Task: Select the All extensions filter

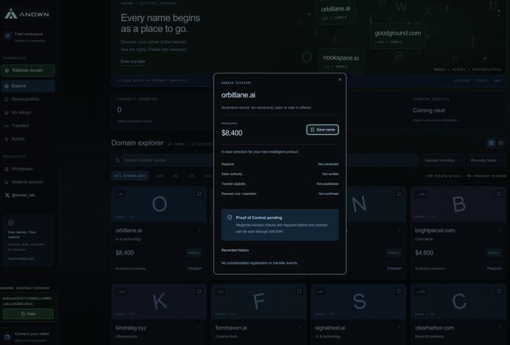Action: (x=130, y=176)
